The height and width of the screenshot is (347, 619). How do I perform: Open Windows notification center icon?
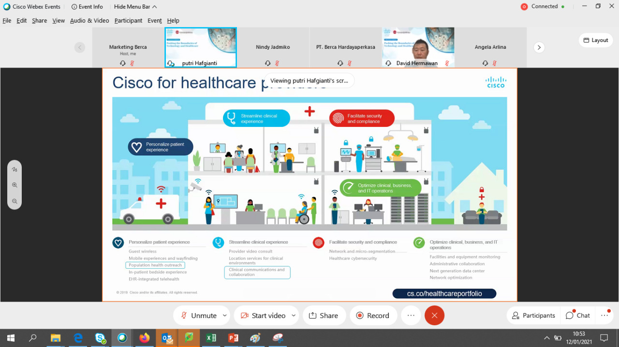604,338
